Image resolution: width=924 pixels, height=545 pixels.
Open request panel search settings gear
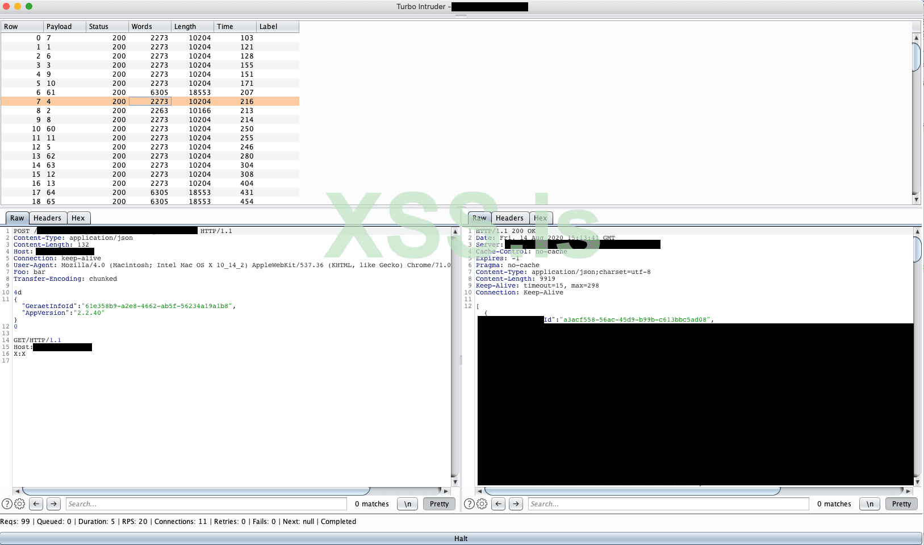19,504
